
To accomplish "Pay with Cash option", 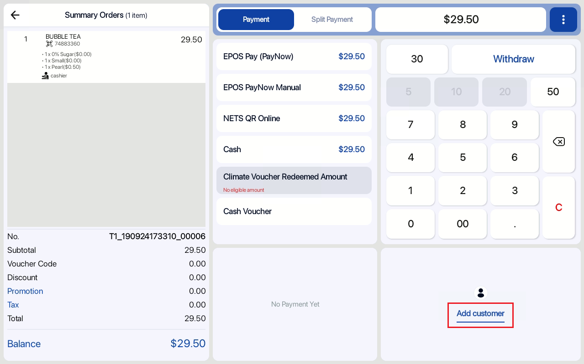I will [294, 149].
